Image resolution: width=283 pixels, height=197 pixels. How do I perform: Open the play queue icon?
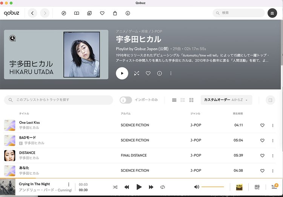275,186
